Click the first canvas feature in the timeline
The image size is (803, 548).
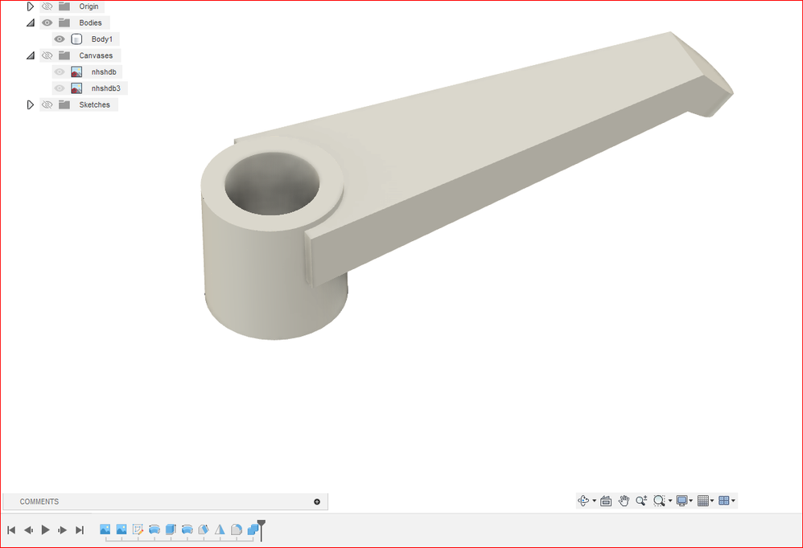(105, 530)
